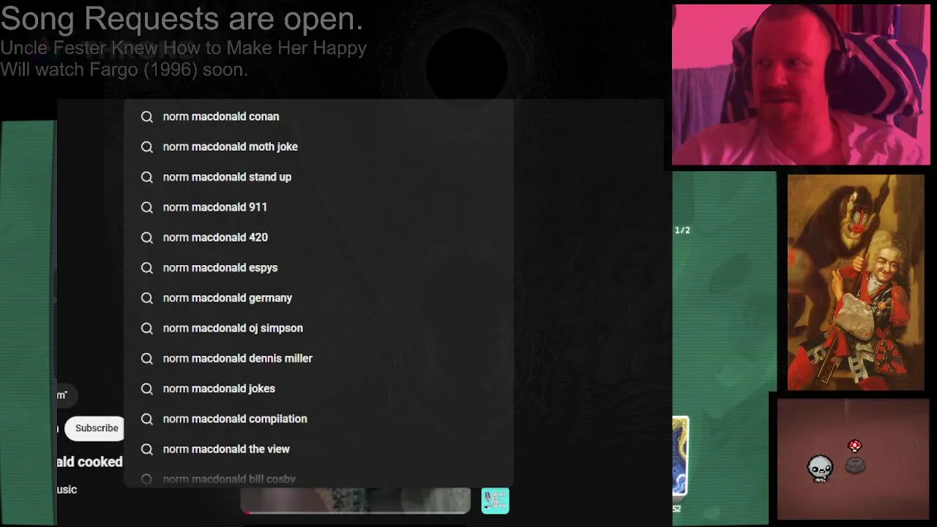
Task: Click search icon beside "jokes" suggestion
Action: coord(147,389)
